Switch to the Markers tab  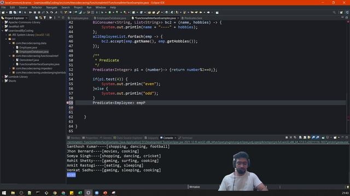74,138
